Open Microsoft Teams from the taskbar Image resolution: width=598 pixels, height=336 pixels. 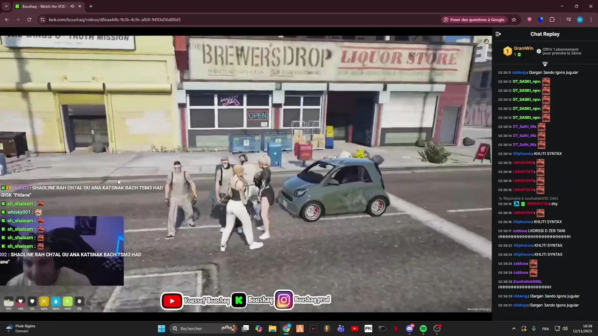coord(341,329)
